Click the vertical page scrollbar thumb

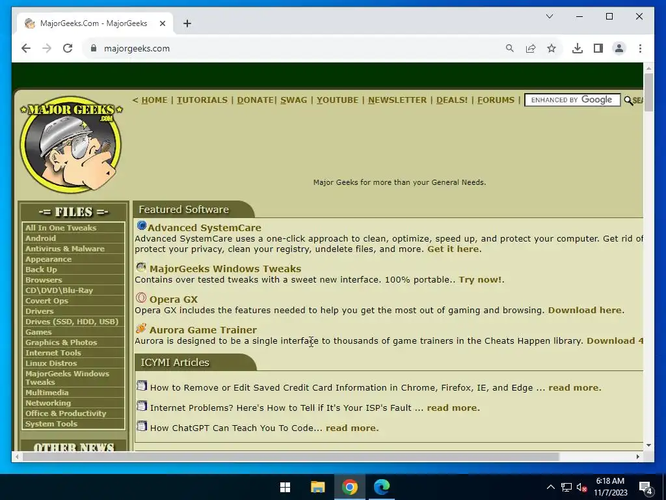coord(648,92)
